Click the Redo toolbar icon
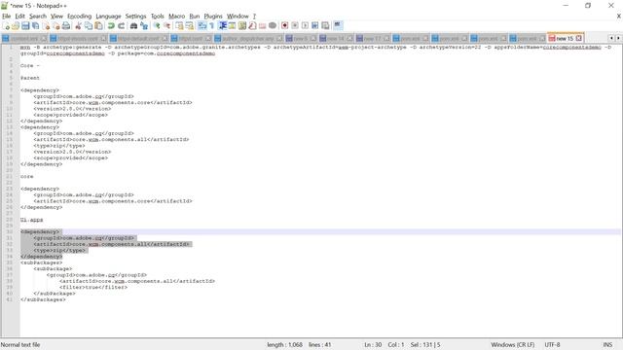The width and height of the screenshot is (623, 350). point(121,26)
